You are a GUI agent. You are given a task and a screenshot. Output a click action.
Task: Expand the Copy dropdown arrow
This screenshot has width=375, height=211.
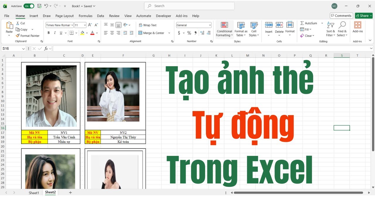[x=32, y=30]
